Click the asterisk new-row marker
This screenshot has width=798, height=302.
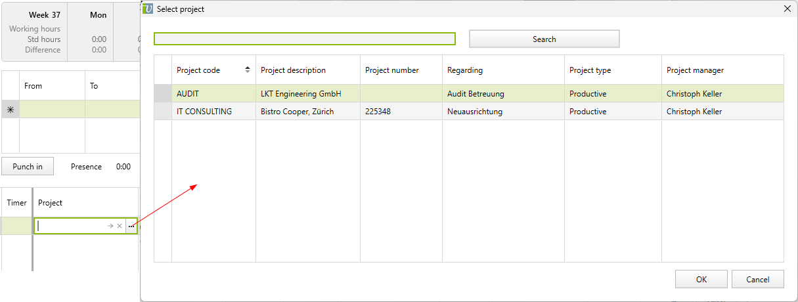coord(11,110)
